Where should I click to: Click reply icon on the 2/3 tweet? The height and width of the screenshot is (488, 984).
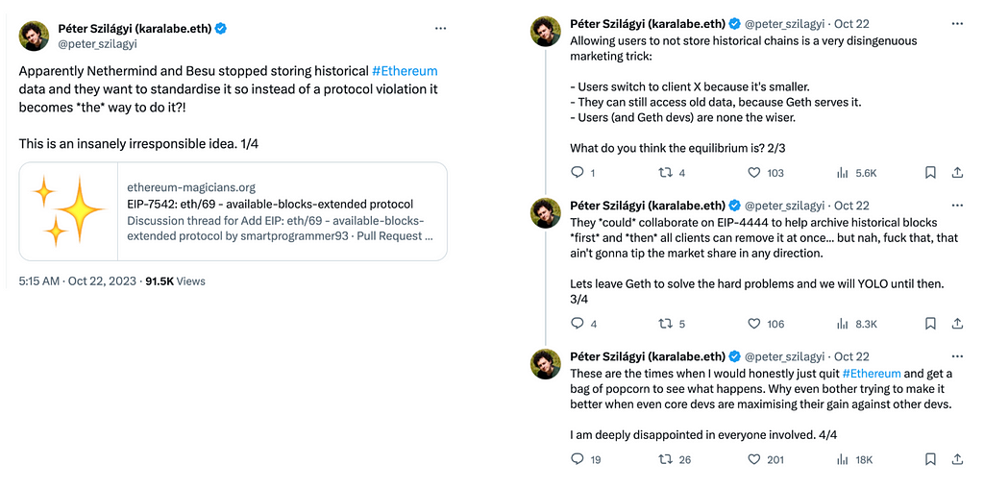pyautogui.click(x=578, y=173)
